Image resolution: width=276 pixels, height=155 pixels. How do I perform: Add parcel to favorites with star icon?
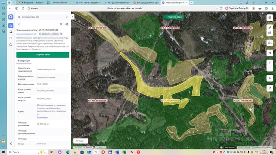(x=61, y=24)
